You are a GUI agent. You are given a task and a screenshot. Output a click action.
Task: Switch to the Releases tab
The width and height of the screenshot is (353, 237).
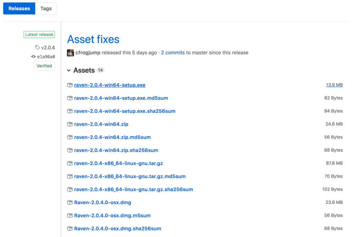point(19,9)
